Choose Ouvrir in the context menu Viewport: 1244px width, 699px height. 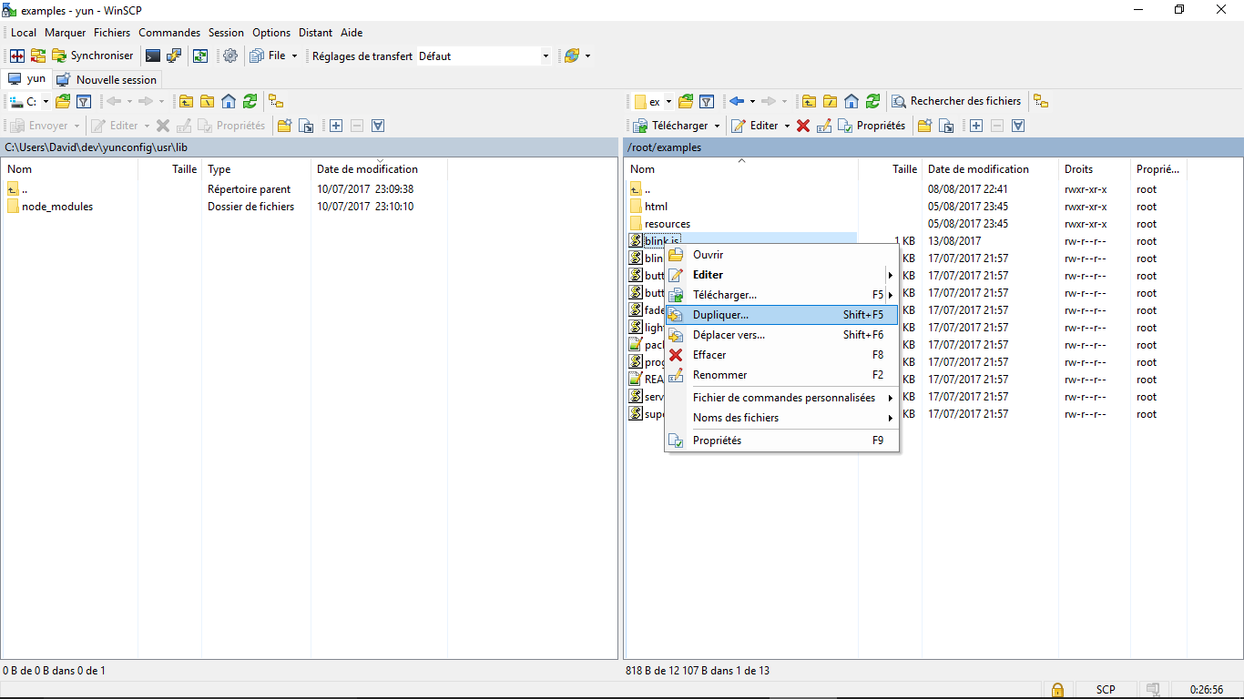(781, 255)
